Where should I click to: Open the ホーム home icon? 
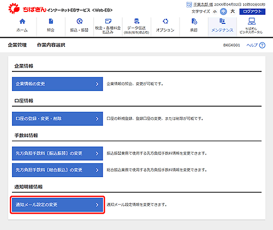[22, 21]
